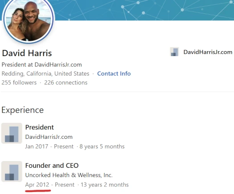Click the Jan 2017 - Present date range
Image resolution: width=234 pixels, height=194 pixels.
pos(49,146)
